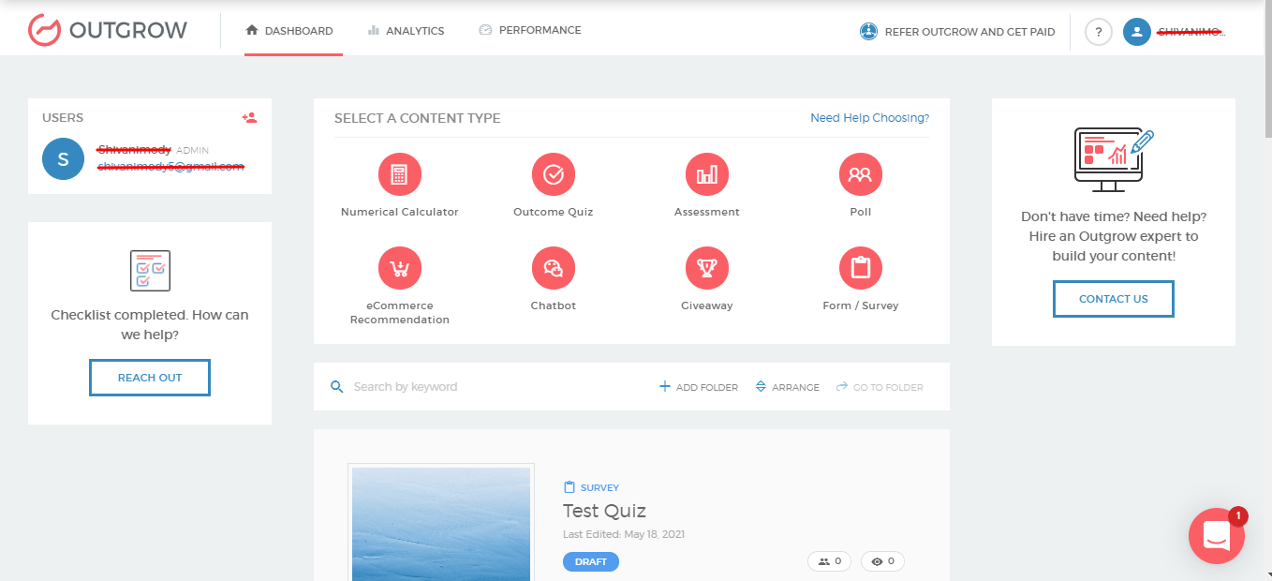Click Add Folder
Viewport: 1272px width, 581px height.
point(699,387)
